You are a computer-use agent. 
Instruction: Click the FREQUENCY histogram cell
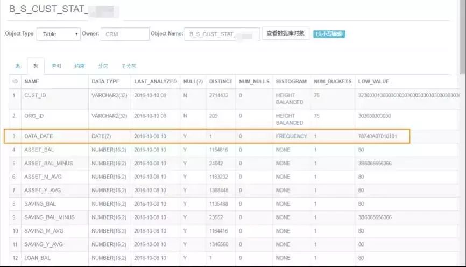coord(291,136)
